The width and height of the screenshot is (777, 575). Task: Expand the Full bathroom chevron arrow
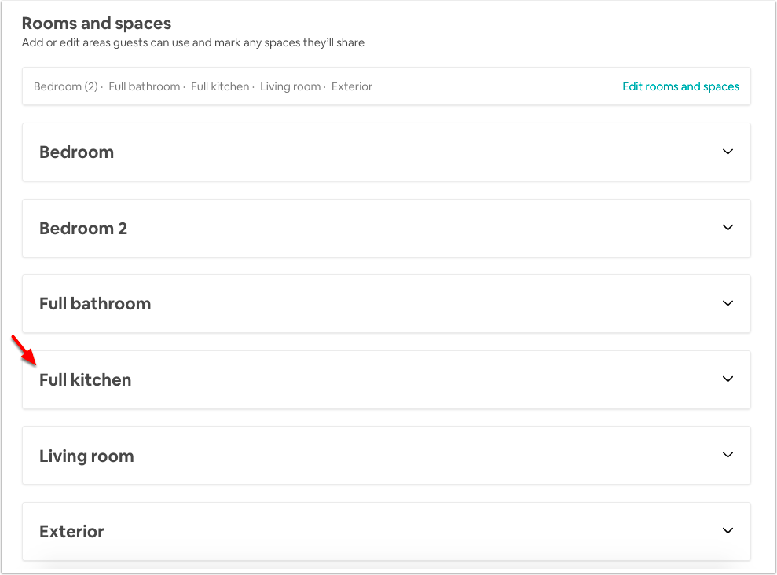click(x=728, y=303)
